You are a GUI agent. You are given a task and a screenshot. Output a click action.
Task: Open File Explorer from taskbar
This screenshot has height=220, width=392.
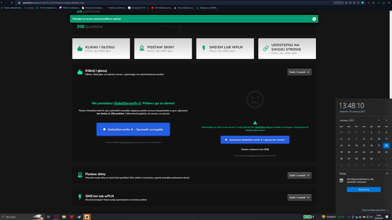click(64, 217)
